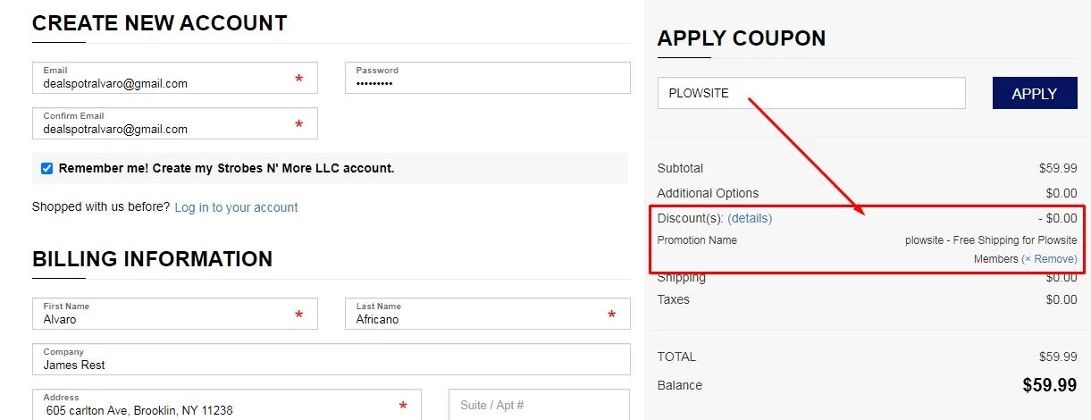Click the coupon code field containing PLOWSITE
Viewport: 1091px width, 420px height.
810,94
